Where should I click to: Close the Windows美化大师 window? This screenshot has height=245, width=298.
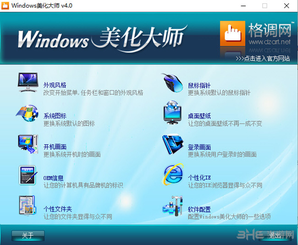[x=287, y=5]
